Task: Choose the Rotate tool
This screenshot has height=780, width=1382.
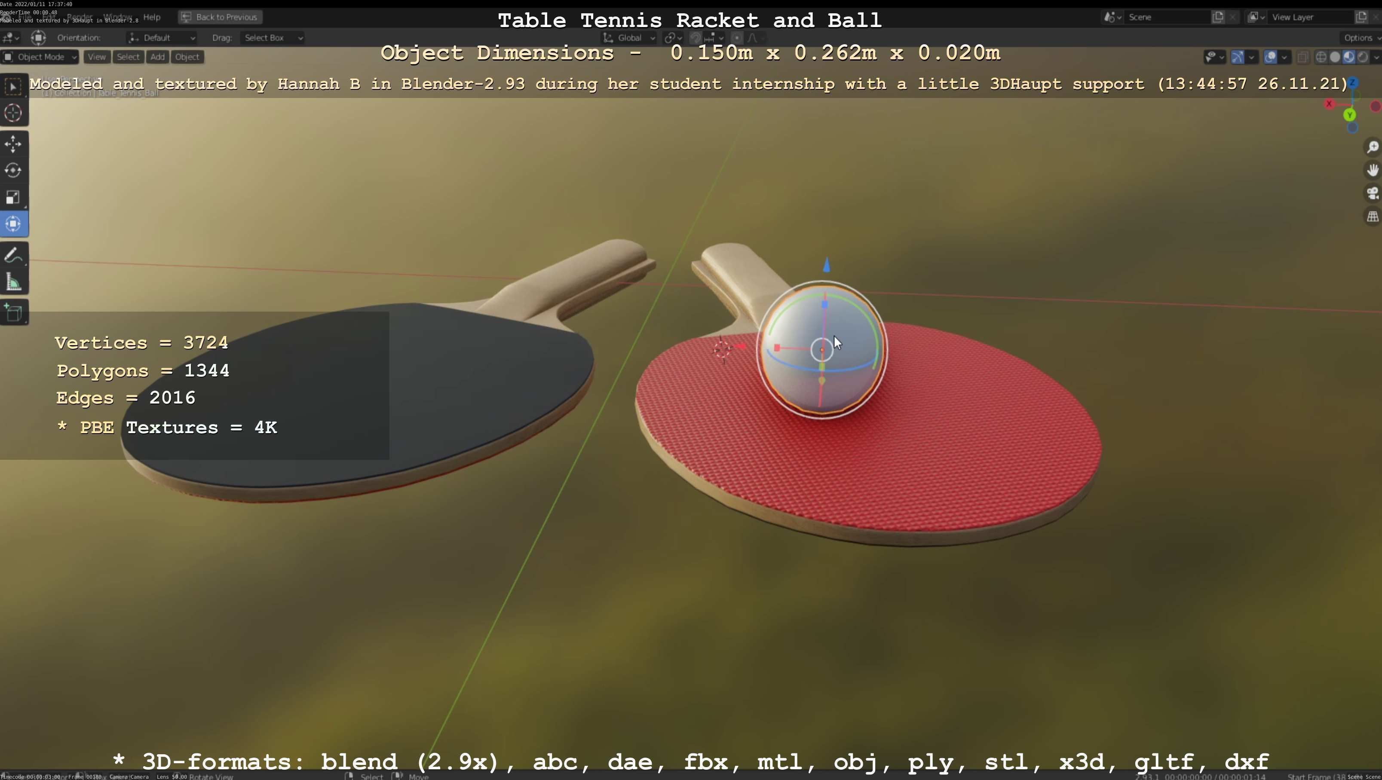Action: (x=13, y=171)
